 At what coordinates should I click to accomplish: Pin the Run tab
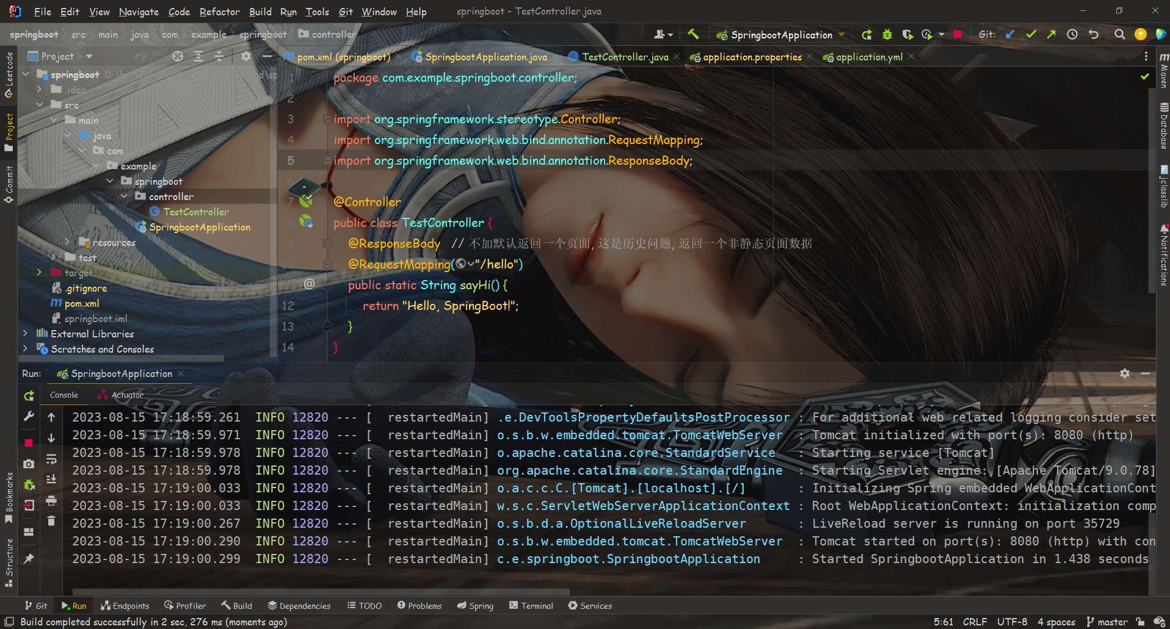[29, 559]
